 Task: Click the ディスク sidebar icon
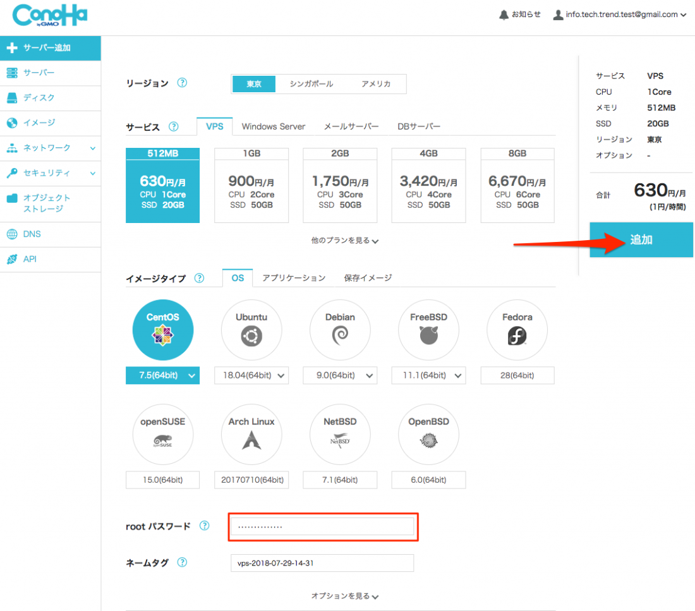(x=12, y=97)
